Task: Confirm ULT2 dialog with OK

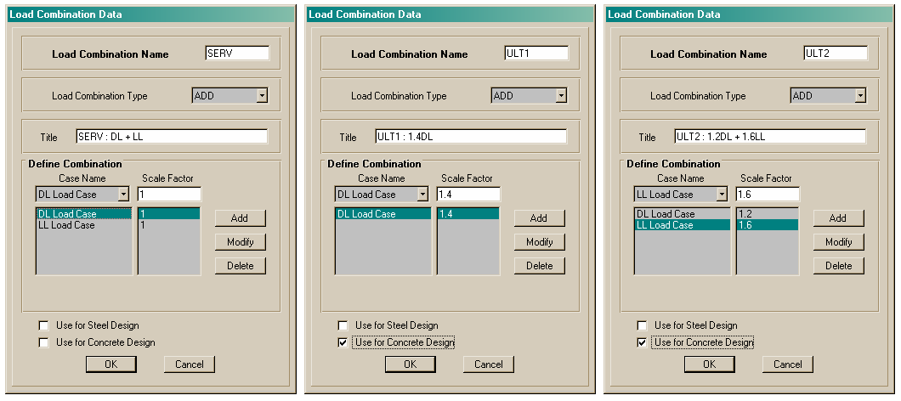Action: click(x=710, y=364)
